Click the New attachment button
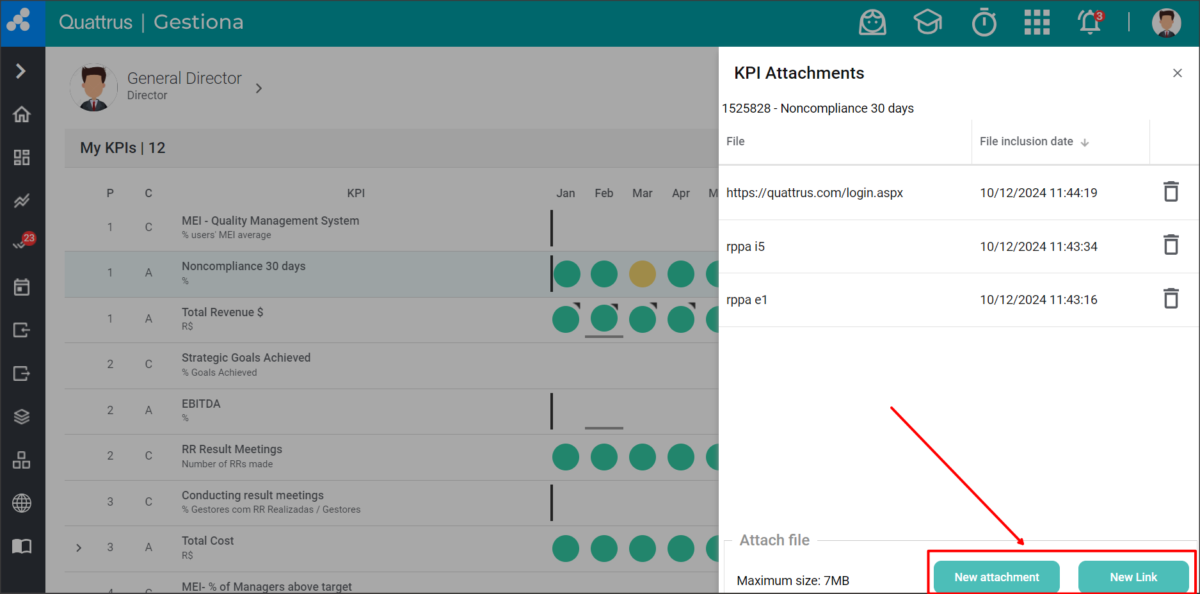 [x=996, y=577]
